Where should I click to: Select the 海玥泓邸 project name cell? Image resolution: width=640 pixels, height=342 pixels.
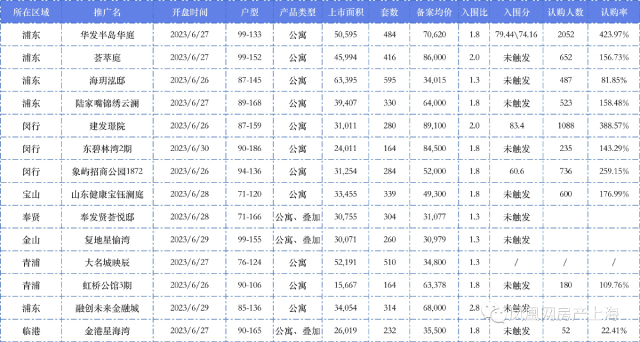pos(108,81)
